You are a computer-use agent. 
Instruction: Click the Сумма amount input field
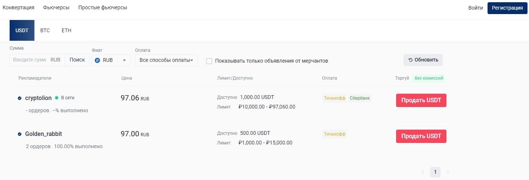tap(30, 60)
